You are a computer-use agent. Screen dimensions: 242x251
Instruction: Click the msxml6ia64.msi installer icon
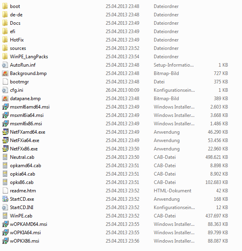click(x=5, y=115)
